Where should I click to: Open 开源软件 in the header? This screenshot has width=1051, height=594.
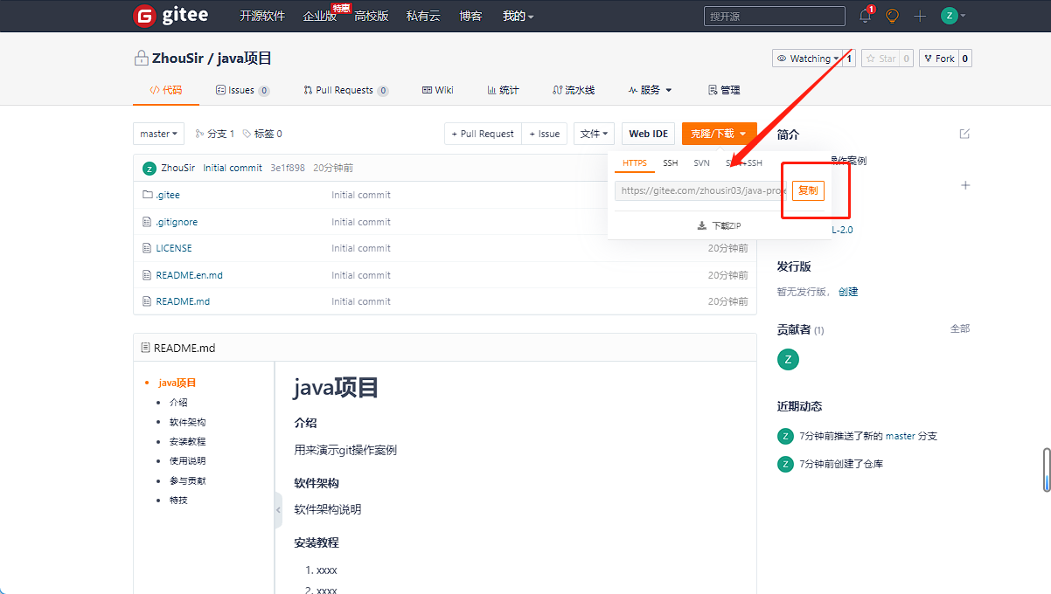tap(262, 16)
